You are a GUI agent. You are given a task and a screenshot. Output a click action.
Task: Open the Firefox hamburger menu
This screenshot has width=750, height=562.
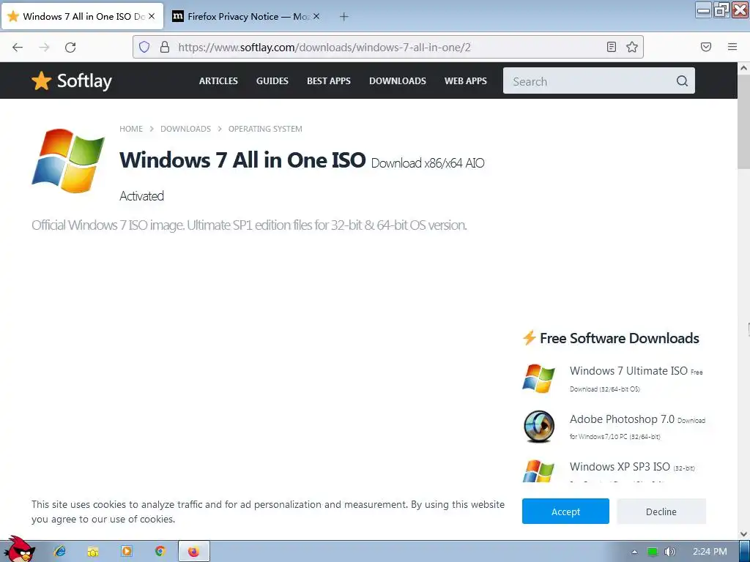732,47
